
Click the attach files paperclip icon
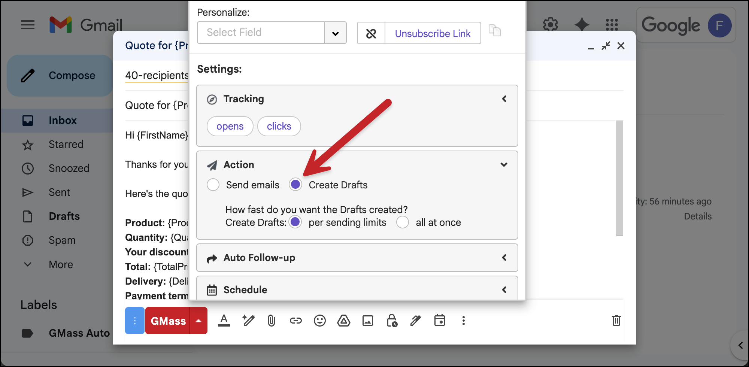pos(272,321)
